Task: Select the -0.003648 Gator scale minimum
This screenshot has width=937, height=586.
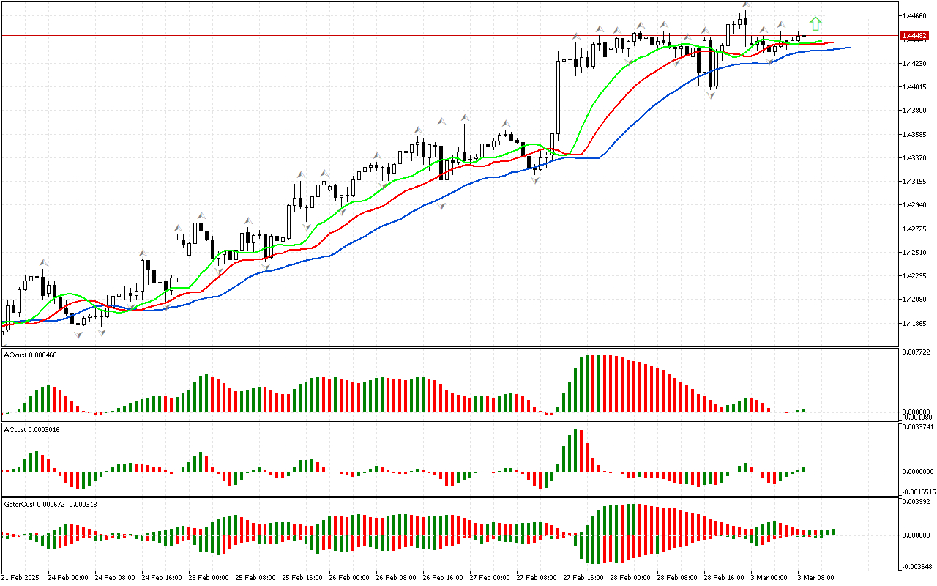Action: [x=916, y=566]
